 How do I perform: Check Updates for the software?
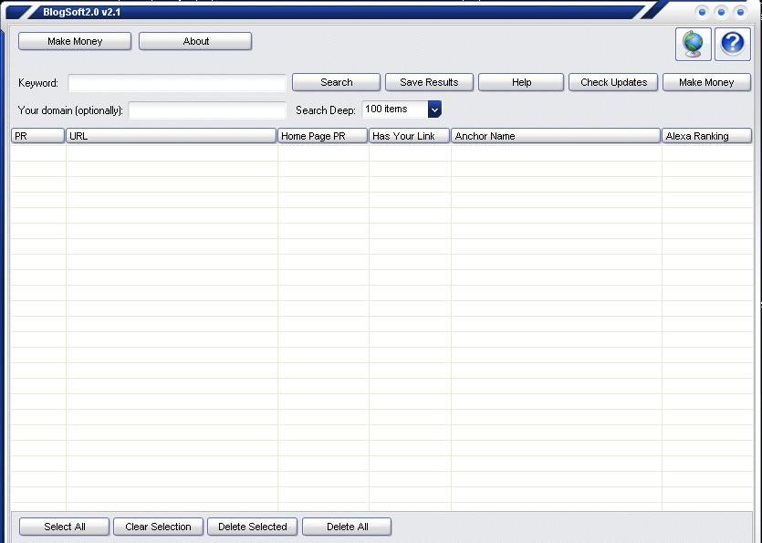(613, 82)
